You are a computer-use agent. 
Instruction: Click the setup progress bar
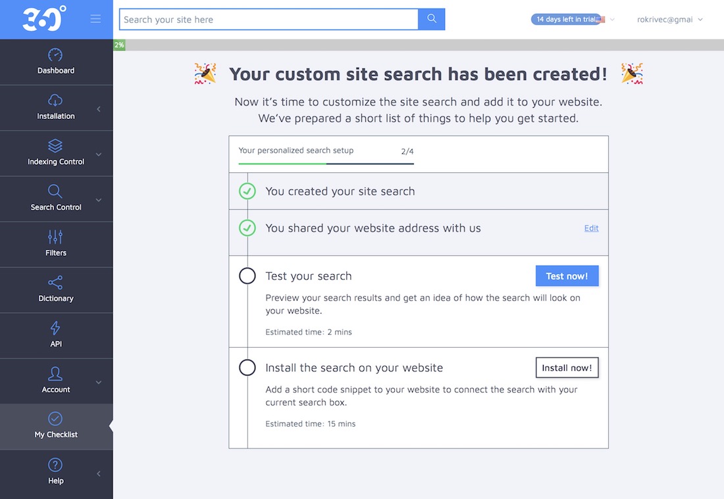[326, 163]
